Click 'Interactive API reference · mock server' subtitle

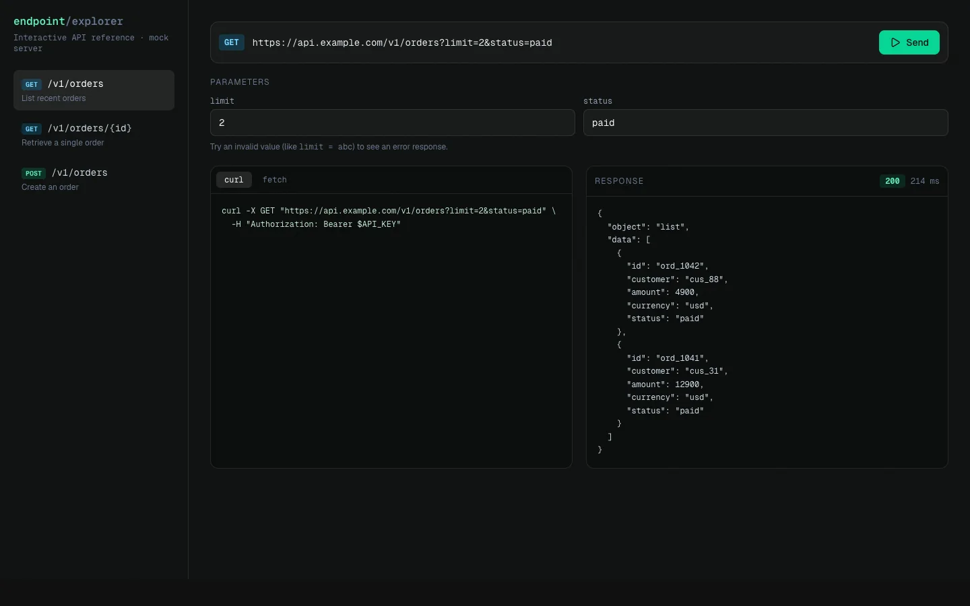[x=91, y=43]
